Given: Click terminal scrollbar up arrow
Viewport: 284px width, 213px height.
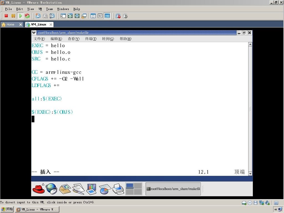Looking at the screenshot, I should 250,44.
